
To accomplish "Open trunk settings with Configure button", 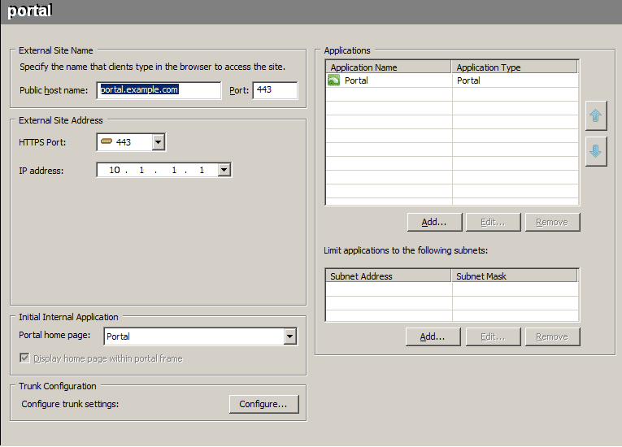I will click(263, 404).
